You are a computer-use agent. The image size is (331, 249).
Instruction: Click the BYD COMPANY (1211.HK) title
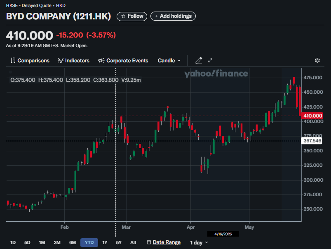(x=59, y=17)
